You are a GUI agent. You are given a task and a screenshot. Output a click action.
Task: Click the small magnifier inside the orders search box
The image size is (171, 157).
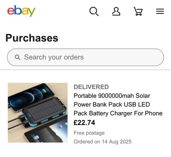[x=18, y=57]
